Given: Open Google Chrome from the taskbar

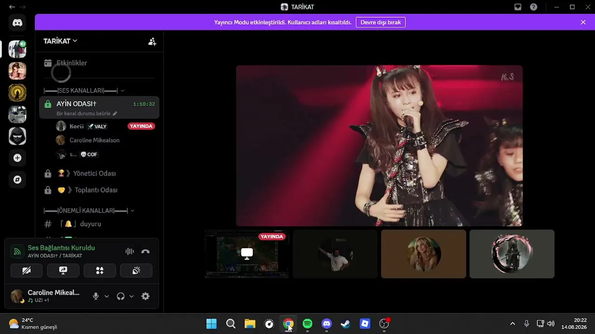Looking at the screenshot, I should click(x=288, y=324).
